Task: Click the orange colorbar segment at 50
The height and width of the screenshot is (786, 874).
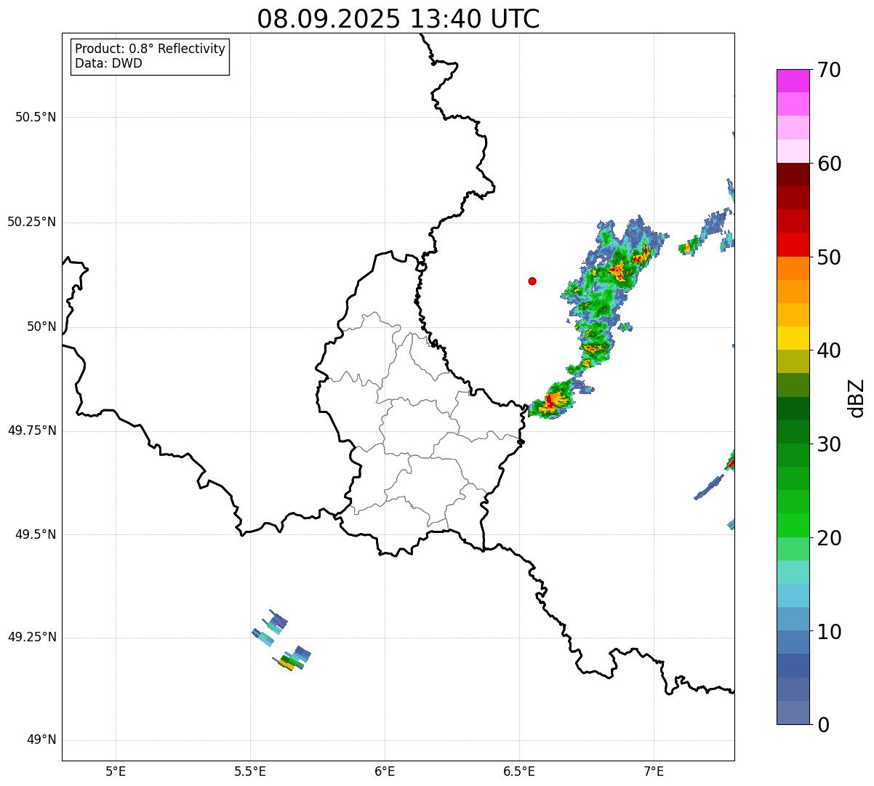Action: pos(793,268)
